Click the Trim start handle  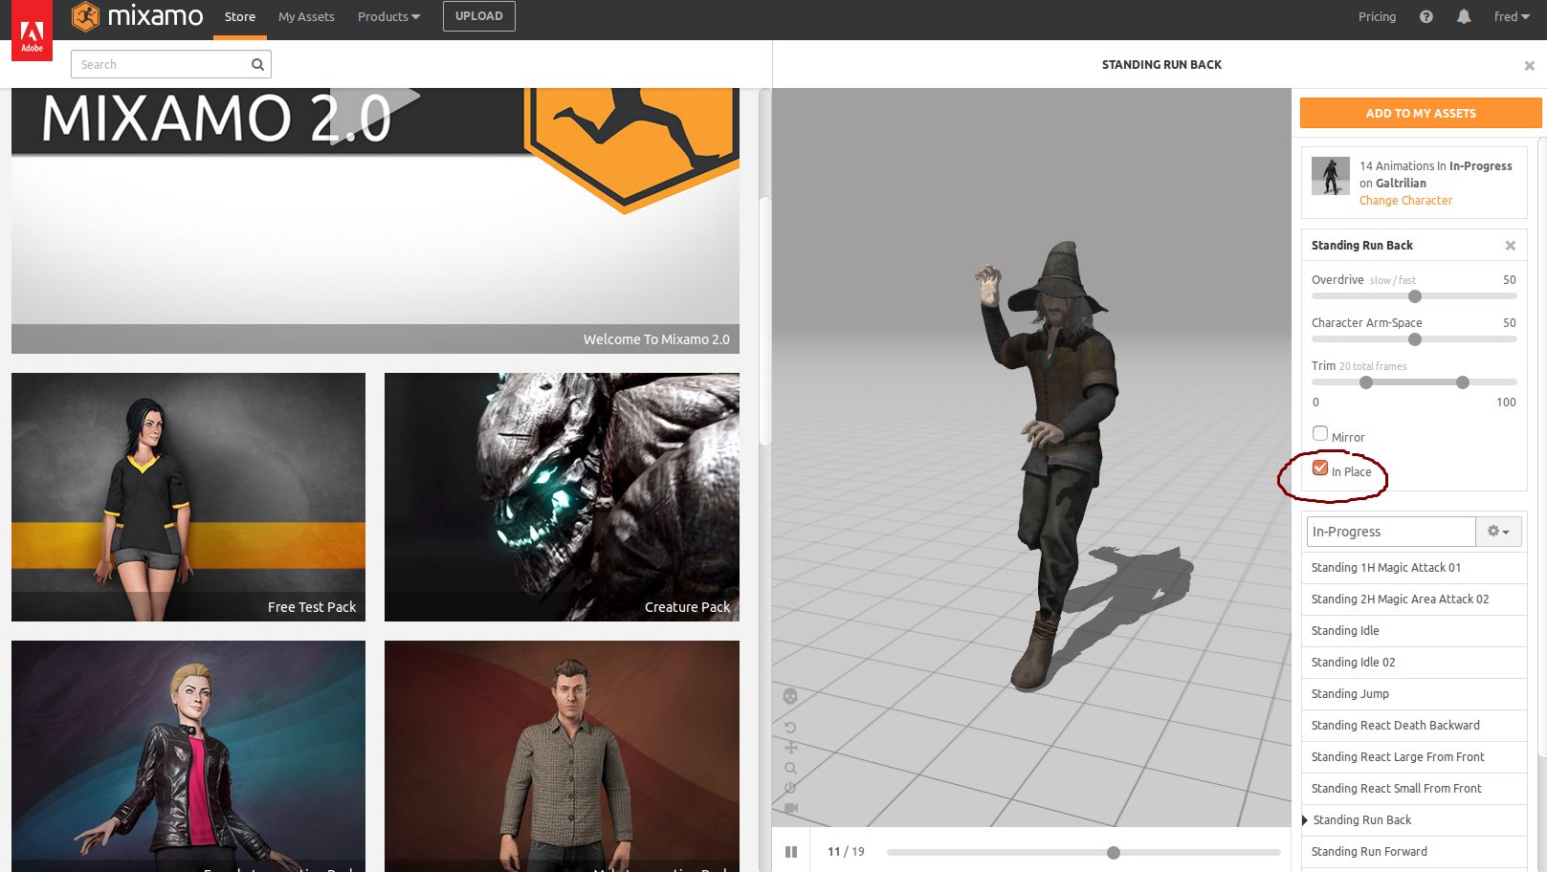click(x=1366, y=382)
